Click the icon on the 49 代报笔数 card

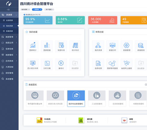144,20
